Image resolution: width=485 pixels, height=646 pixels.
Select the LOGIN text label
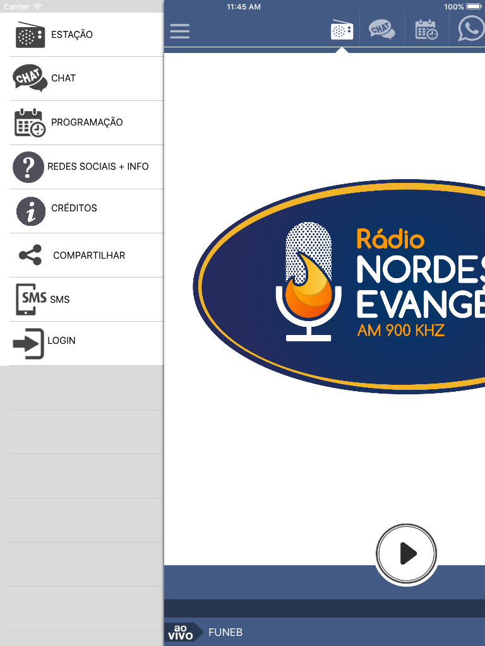tap(61, 341)
